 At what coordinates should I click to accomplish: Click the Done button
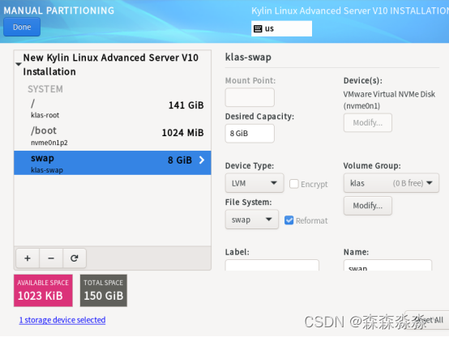tap(22, 27)
